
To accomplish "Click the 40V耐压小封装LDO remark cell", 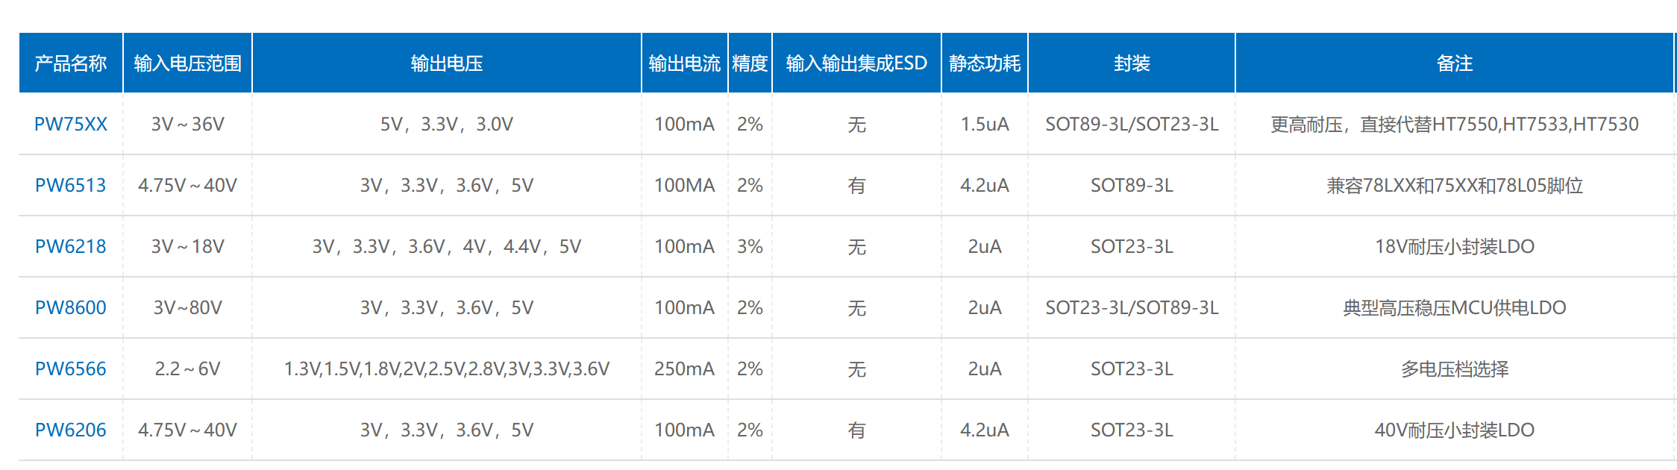I will [1455, 430].
